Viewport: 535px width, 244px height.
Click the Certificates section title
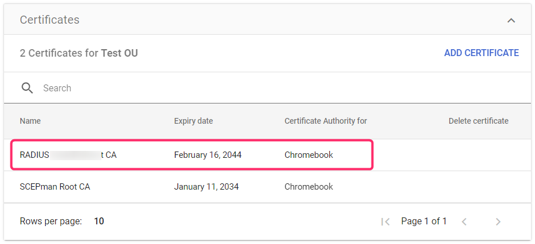[x=50, y=20]
